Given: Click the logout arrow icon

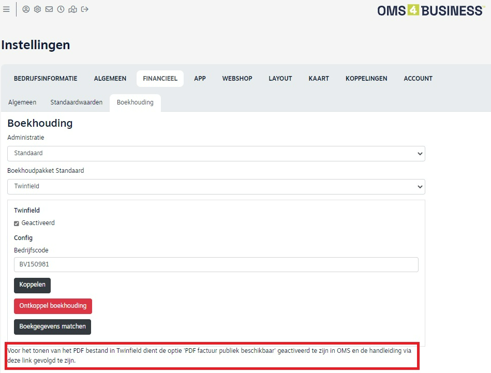Looking at the screenshot, I should (x=85, y=9).
